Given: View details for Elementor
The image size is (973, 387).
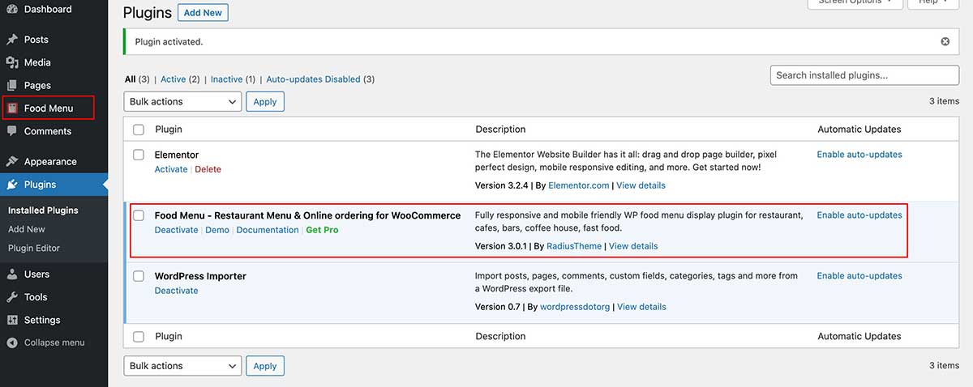Looking at the screenshot, I should [x=641, y=185].
